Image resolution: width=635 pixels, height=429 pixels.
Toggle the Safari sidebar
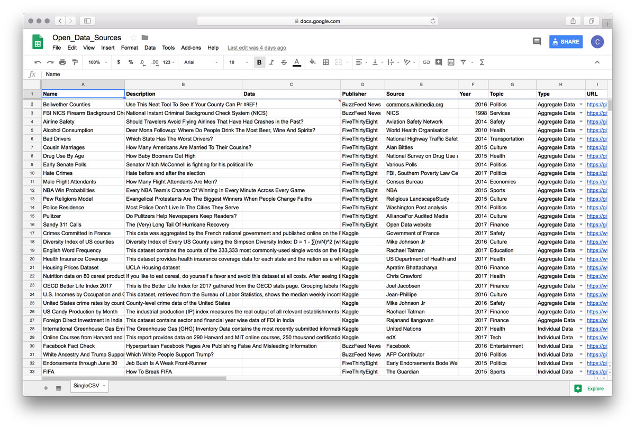[x=87, y=21]
